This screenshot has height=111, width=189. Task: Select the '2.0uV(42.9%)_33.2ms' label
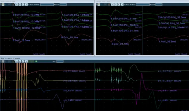(172, 23)
